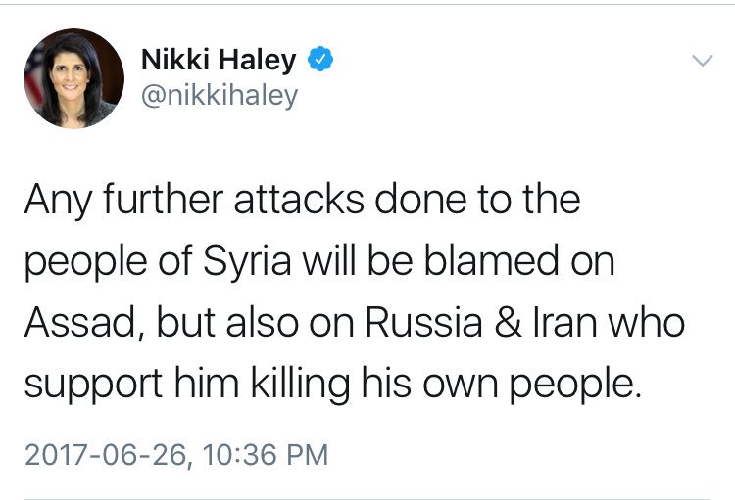Click the blue verified checkmark badge
Viewport: 735px width, 500px height.
[319, 60]
